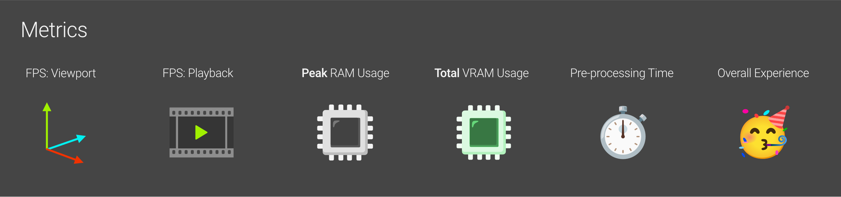The width and height of the screenshot is (841, 197).
Task: Click the Pre-processing Time label
Action: (622, 73)
